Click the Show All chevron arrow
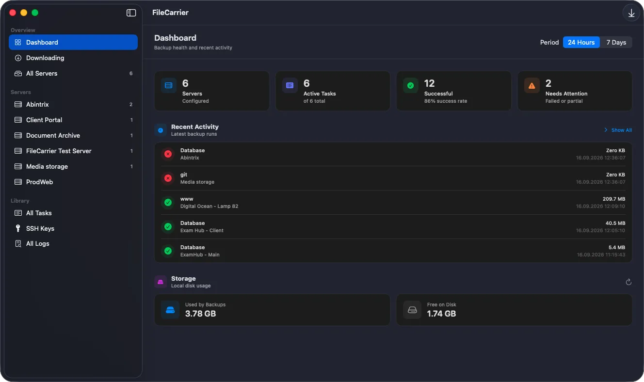This screenshot has width=644, height=382. pos(606,130)
